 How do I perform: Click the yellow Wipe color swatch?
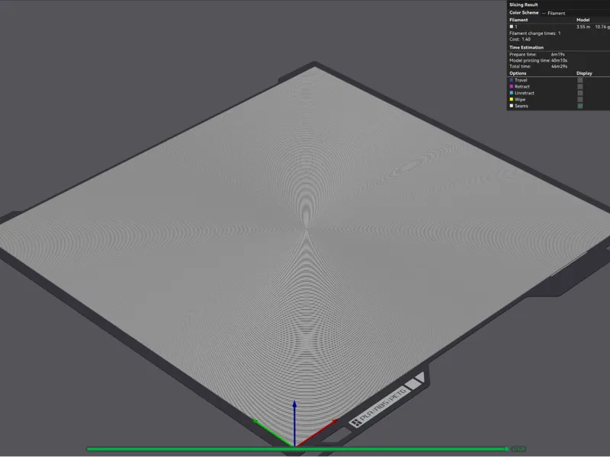point(512,100)
